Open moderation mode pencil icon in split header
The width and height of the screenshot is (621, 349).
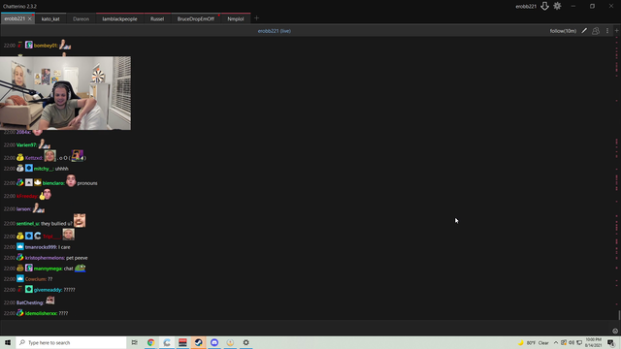(x=584, y=30)
